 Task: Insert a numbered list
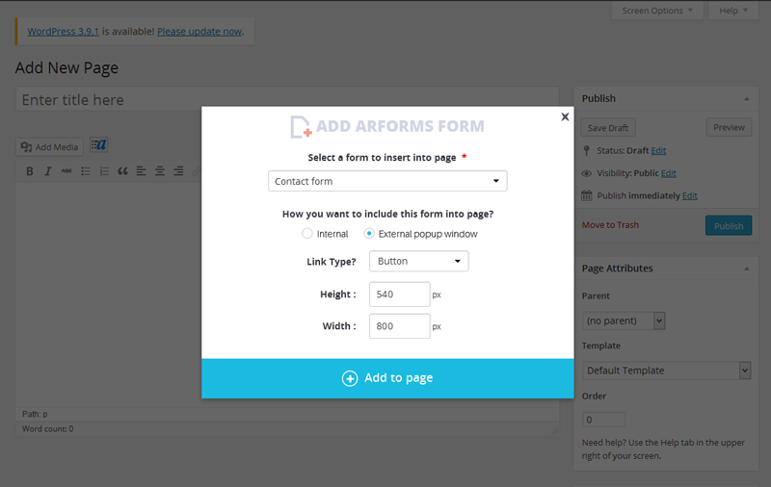coord(104,171)
